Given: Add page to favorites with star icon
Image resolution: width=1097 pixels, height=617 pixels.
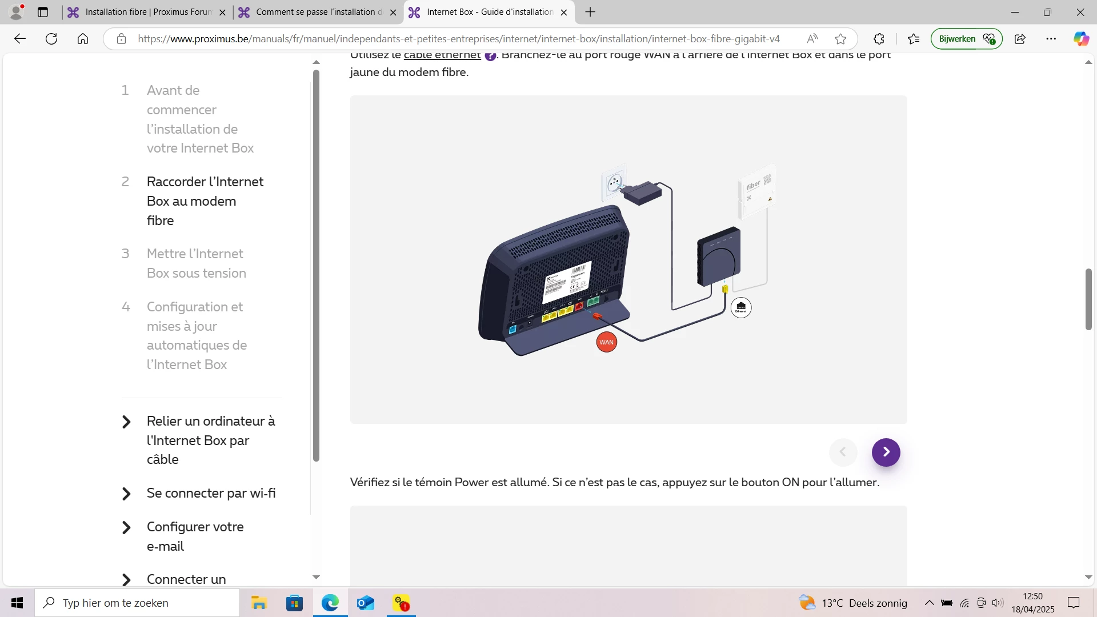Looking at the screenshot, I should (x=840, y=39).
